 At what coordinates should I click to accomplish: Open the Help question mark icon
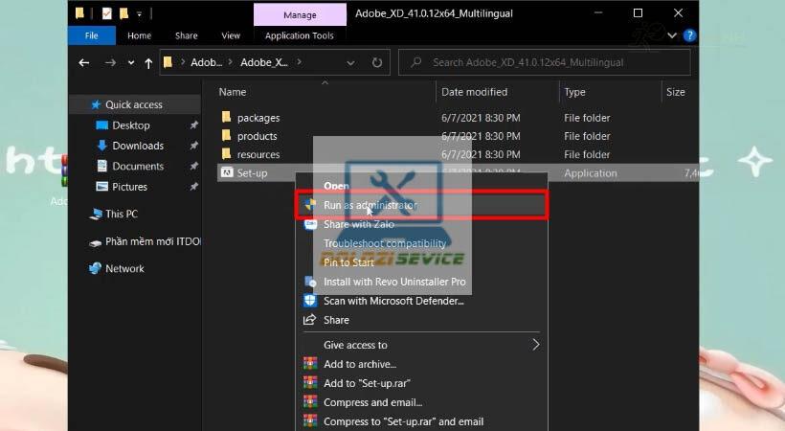[x=689, y=35]
